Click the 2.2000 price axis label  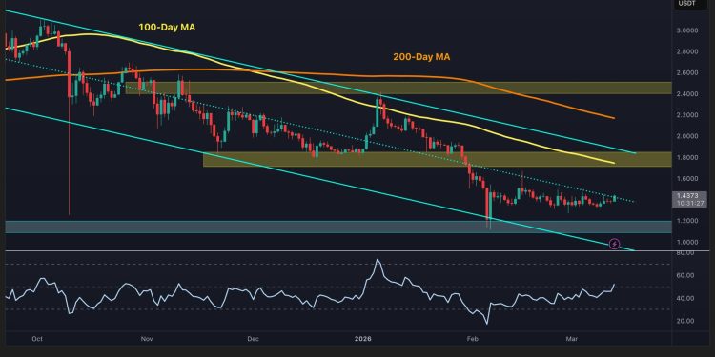(688, 115)
